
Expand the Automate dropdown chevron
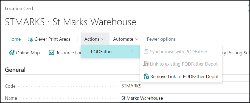coord(137,39)
